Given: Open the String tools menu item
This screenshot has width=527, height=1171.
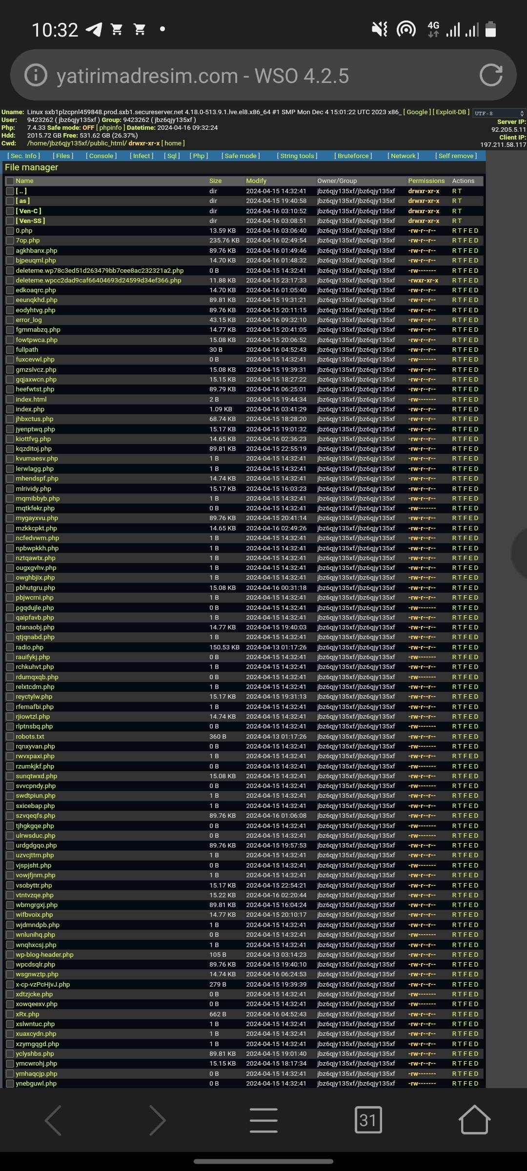Looking at the screenshot, I should (x=297, y=156).
